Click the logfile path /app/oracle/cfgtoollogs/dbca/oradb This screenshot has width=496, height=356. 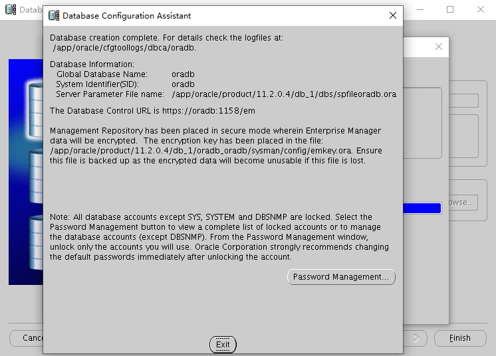pos(124,48)
